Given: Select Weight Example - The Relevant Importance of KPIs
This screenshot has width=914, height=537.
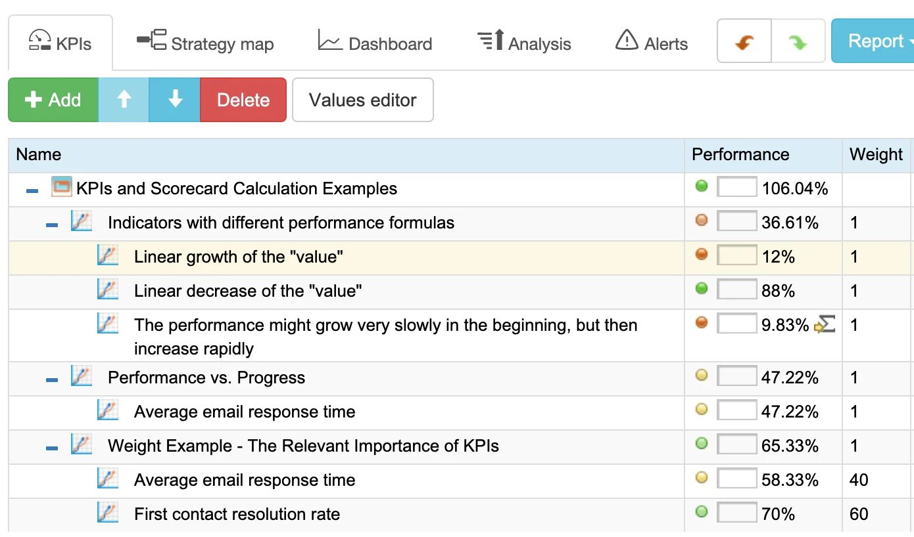Looking at the screenshot, I should [460, 446].
